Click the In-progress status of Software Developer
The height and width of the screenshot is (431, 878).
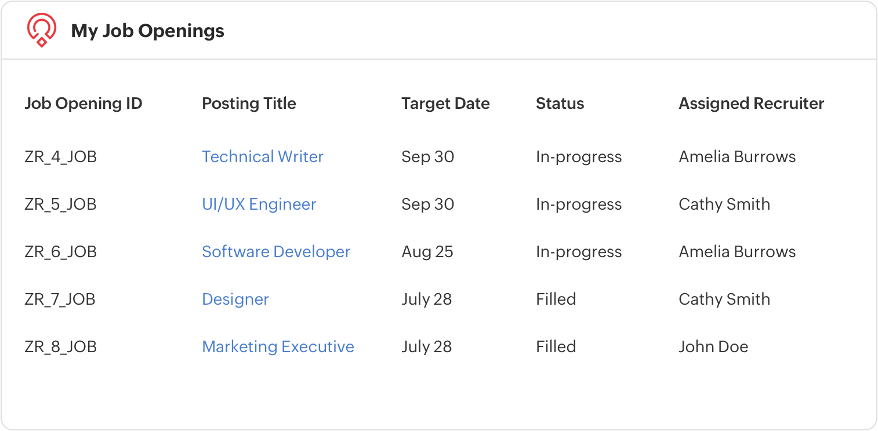[x=579, y=251]
